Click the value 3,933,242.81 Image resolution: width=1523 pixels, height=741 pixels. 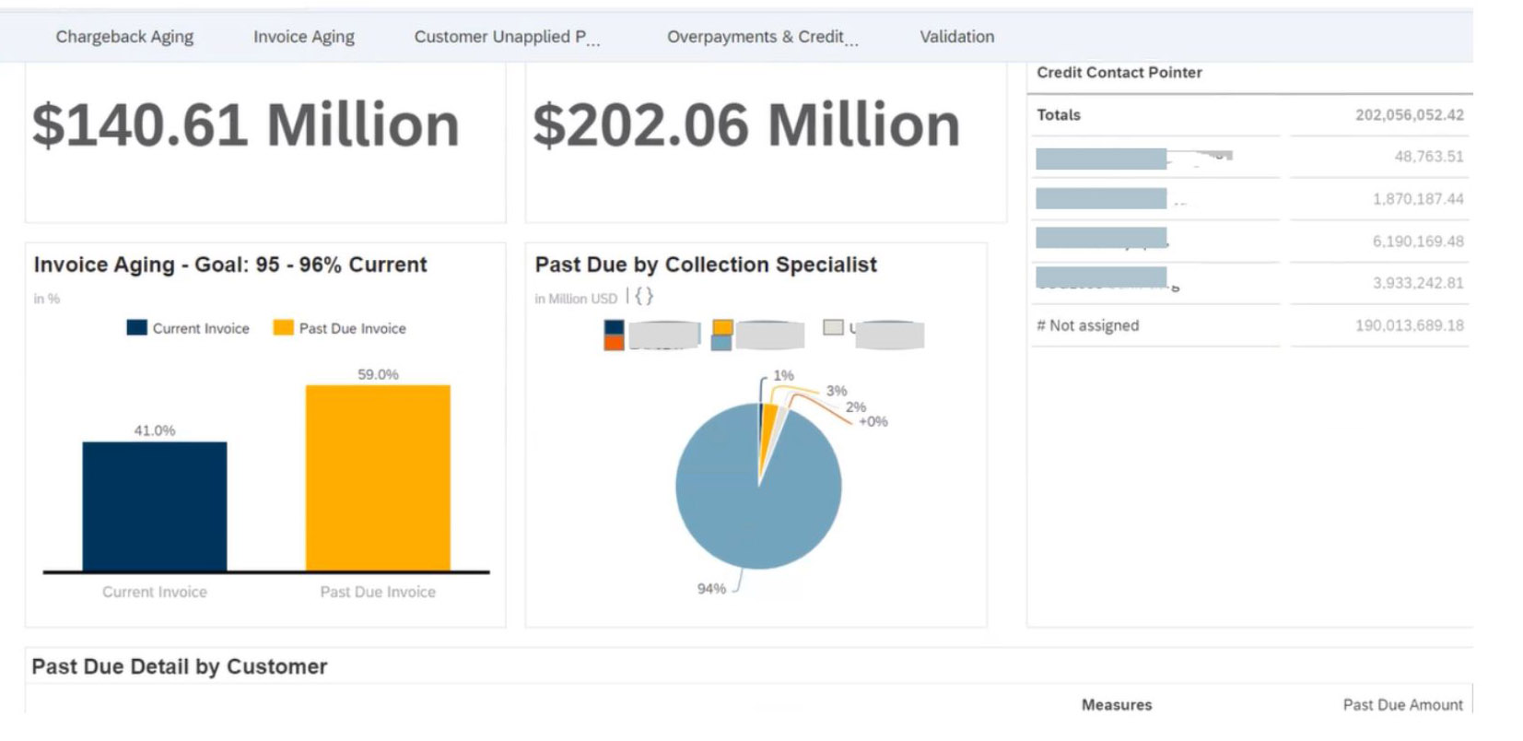[1418, 283]
